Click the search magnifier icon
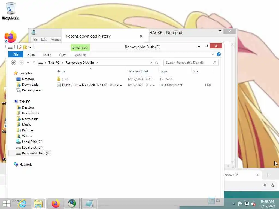 [x=215, y=63]
